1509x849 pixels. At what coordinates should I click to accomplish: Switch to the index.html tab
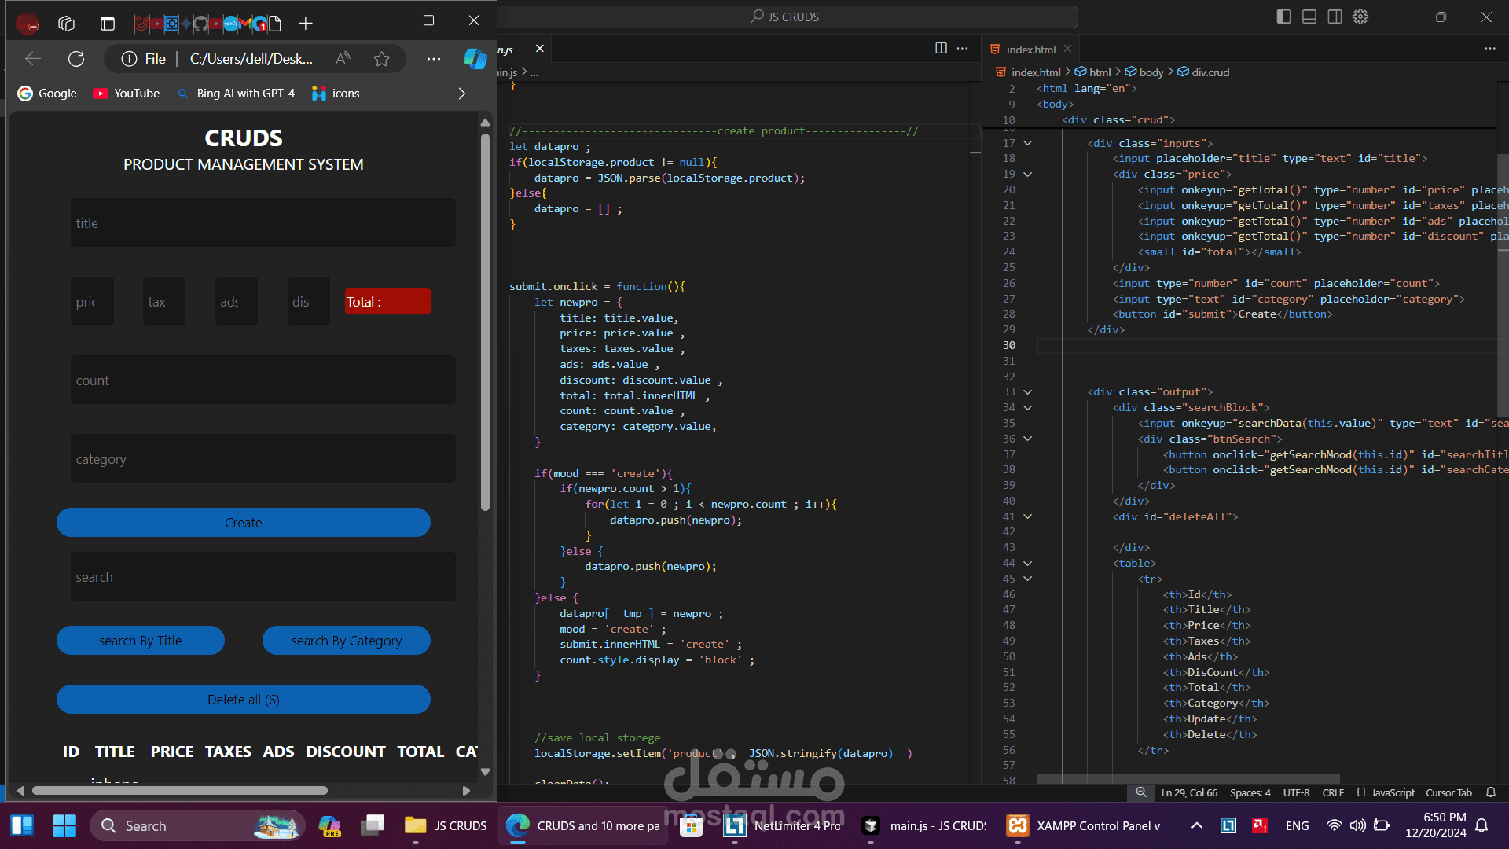click(1030, 50)
